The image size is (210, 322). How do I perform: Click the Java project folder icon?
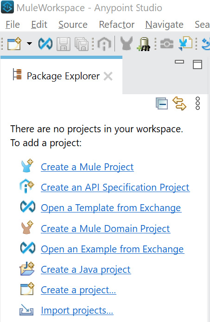click(x=27, y=269)
